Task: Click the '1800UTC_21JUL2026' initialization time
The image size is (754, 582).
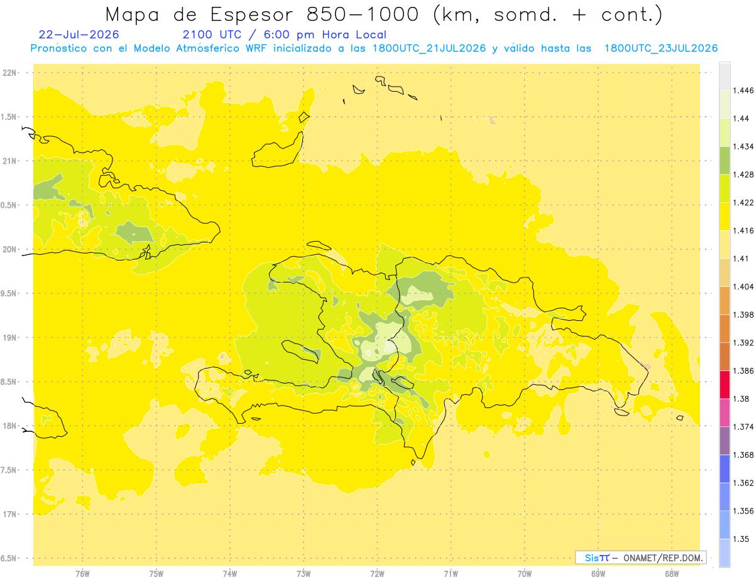Action: pyautogui.click(x=429, y=48)
